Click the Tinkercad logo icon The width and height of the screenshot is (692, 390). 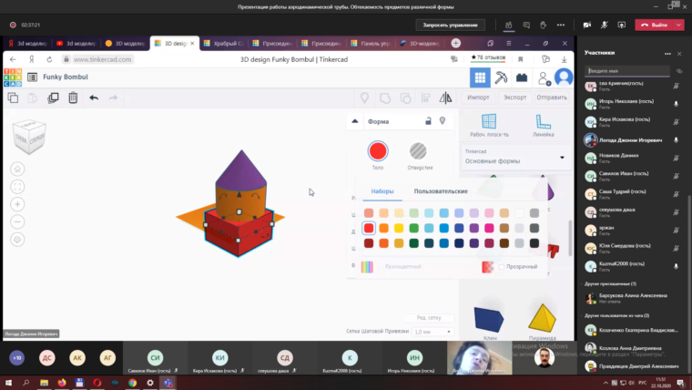[14, 77]
